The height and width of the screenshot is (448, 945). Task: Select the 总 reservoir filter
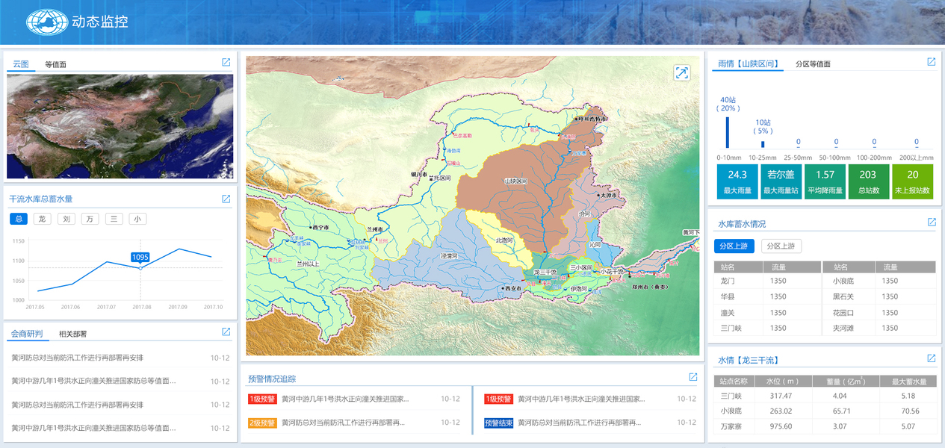(19, 219)
